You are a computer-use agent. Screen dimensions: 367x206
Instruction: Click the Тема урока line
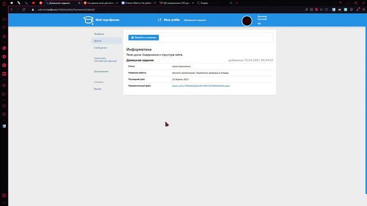pos(154,55)
